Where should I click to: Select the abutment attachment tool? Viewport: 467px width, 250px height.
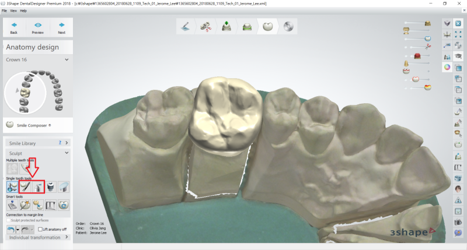click(x=51, y=187)
